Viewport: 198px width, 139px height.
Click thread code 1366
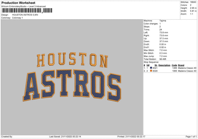(175, 68)
